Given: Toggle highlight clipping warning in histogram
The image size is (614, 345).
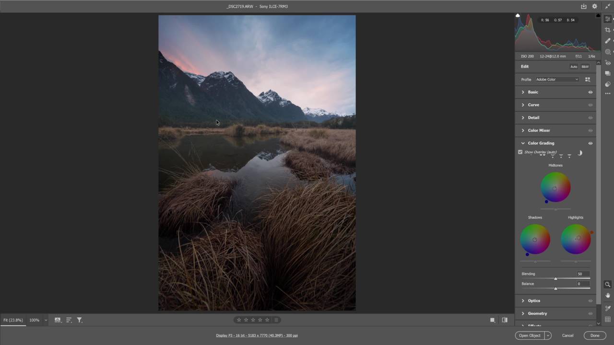Looking at the screenshot, I should [598, 16].
